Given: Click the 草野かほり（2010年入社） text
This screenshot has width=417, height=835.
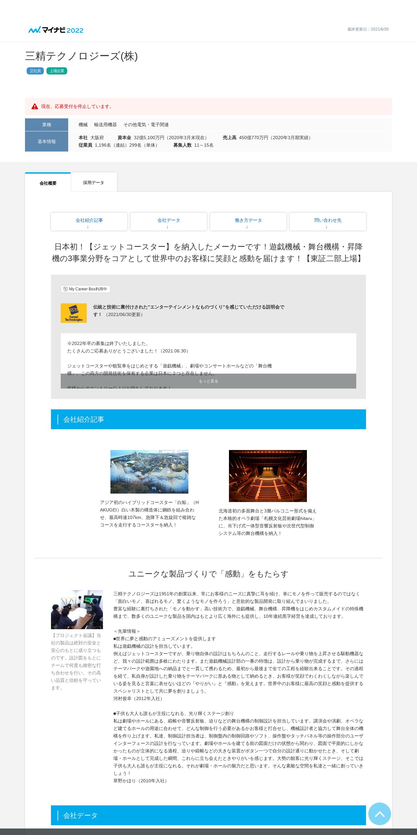Looking at the screenshot, I should 141,781.
